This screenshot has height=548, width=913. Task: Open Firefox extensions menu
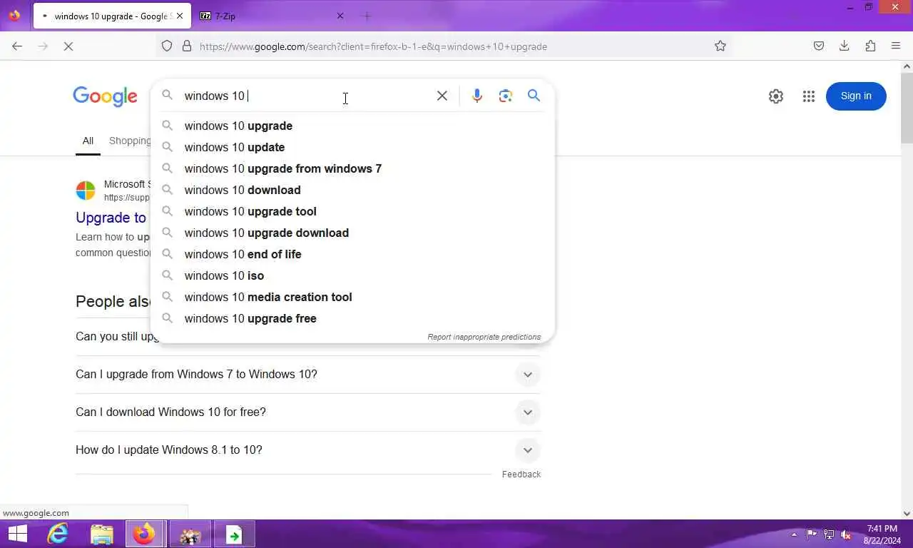(870, 46)
